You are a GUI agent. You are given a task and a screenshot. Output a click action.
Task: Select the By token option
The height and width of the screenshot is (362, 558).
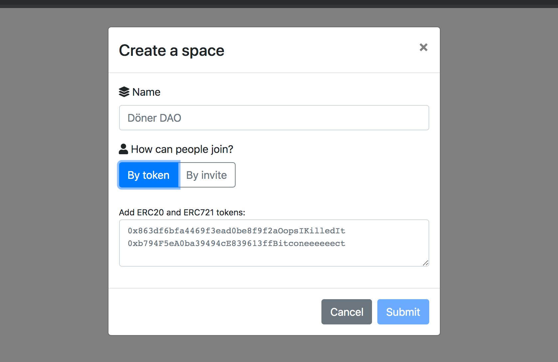click(149, 175)
